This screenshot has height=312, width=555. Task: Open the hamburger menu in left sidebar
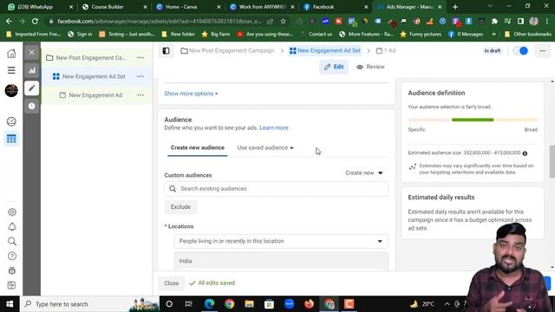pyautogui.click(x=11, y=70)
